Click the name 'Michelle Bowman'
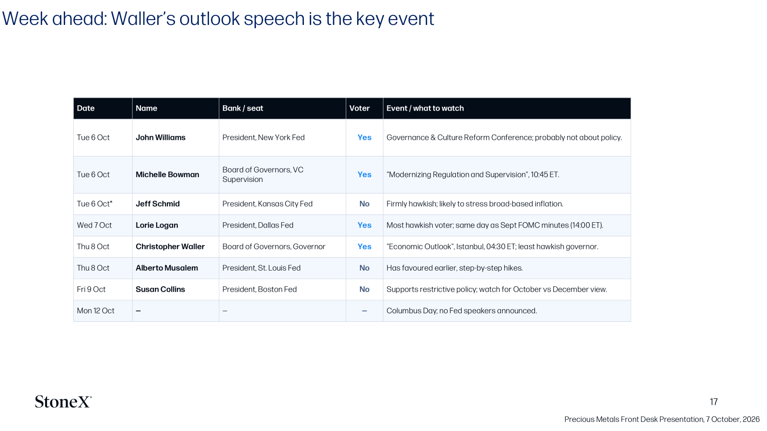Image resolution: width=767 pixels, height=431 pixels. [x=167, y=175]
